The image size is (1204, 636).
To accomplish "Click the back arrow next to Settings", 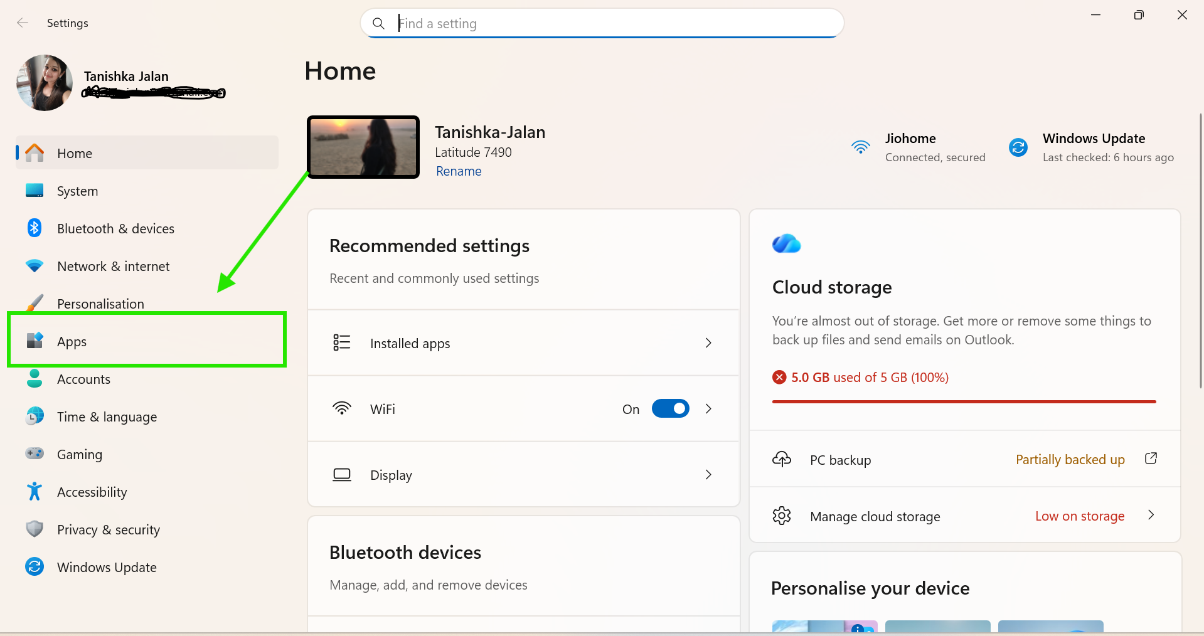I will [x=23, y=23].
